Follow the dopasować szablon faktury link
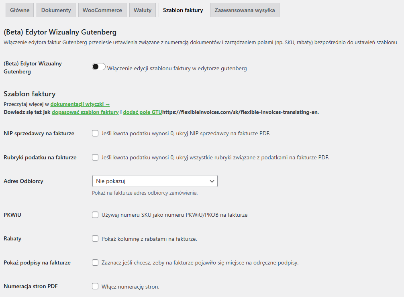Viewport: 404px width, 297px height. point(85,112)
